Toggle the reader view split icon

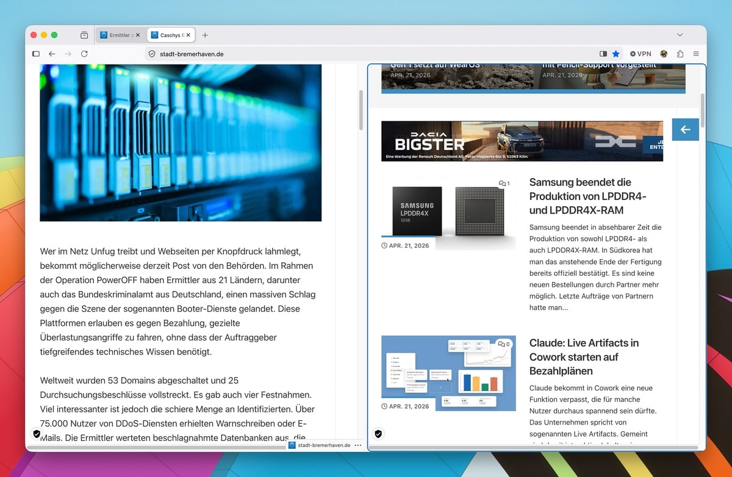coord(603,54)
